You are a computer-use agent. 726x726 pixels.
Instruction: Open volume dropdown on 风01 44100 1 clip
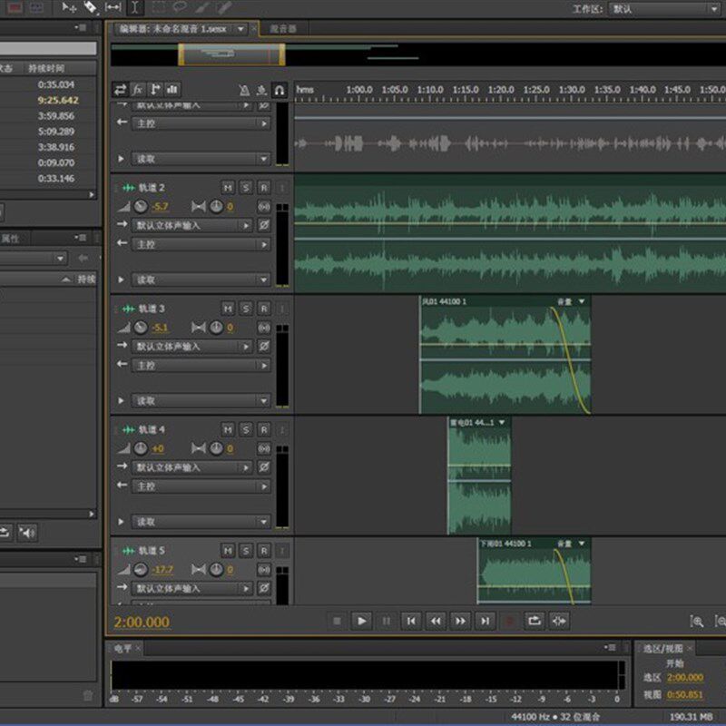[581, 301]
